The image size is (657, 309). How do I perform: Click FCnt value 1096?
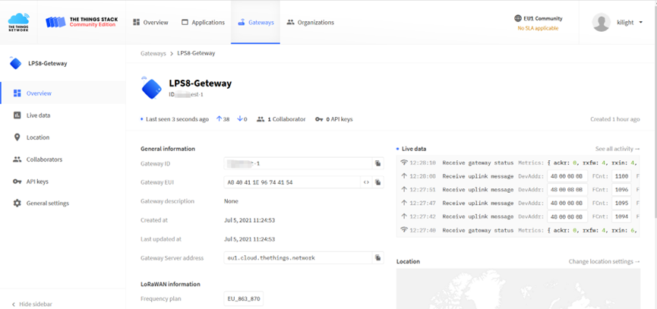point(621,190)
